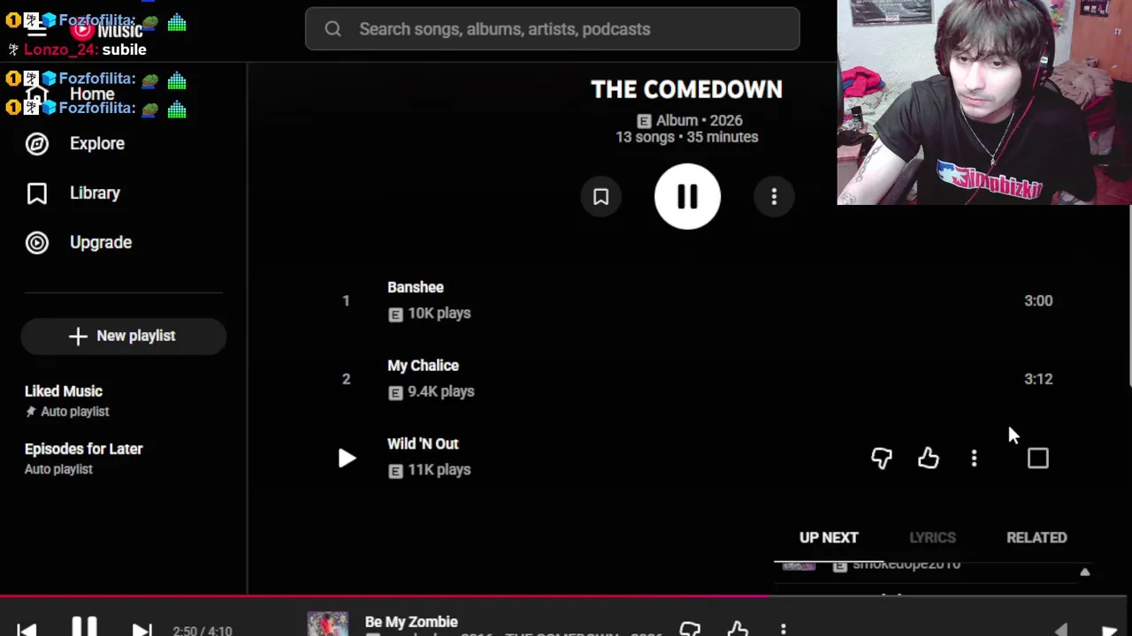
Task: Open the album's three-dot options menu
Action: click(x=774, y=197)
